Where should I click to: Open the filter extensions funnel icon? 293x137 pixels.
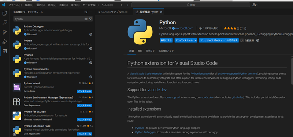click(90, 19)
